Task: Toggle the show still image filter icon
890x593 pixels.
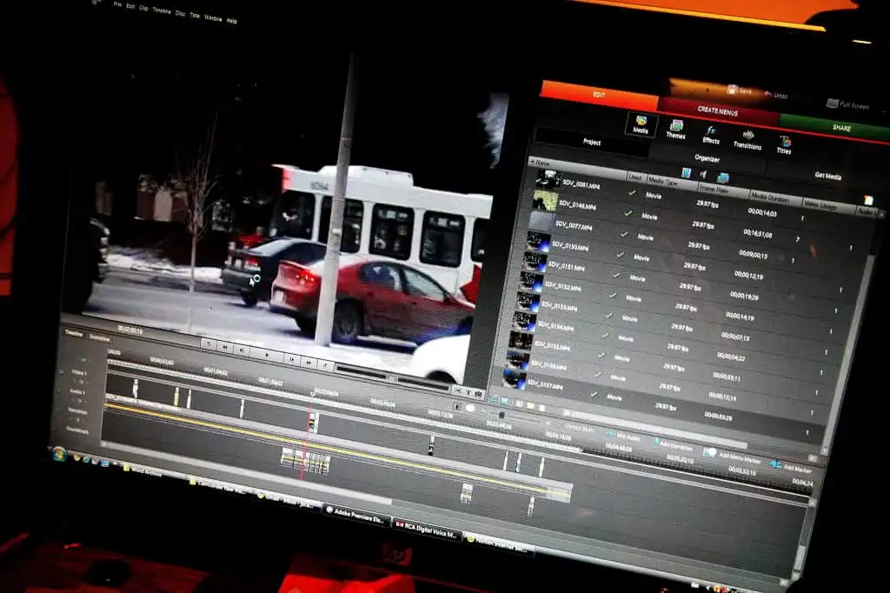Action: [722, 177]
